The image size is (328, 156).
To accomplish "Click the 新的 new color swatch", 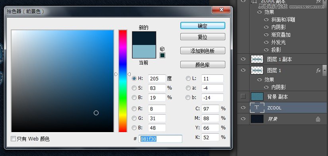I will [144, 38].
